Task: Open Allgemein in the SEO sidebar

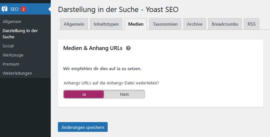Action: 12,22
